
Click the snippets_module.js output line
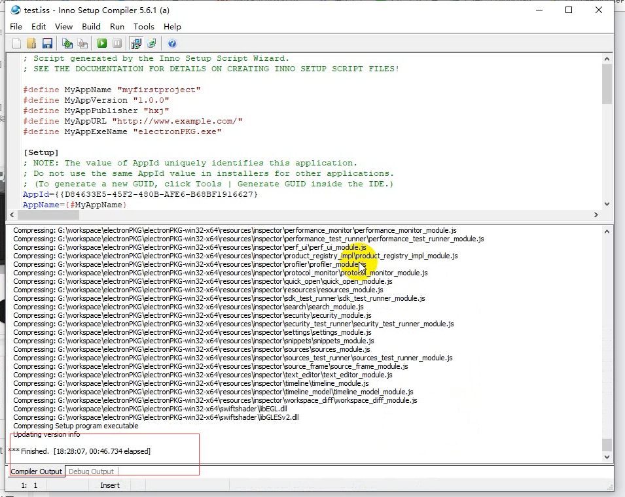pos(194,341)
